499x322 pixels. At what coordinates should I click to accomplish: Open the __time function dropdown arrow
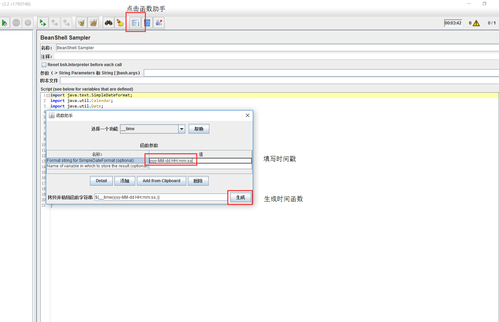tap(182, 129)
